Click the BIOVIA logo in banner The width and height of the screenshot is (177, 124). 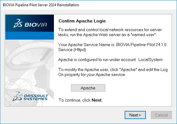tap(30, 23)
